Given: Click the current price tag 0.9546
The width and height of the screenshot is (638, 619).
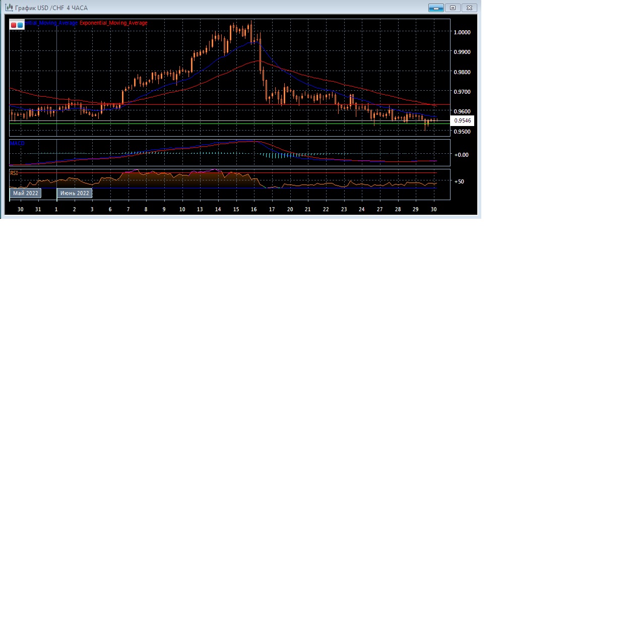Looking at the screenshot, I should (462, 120).
